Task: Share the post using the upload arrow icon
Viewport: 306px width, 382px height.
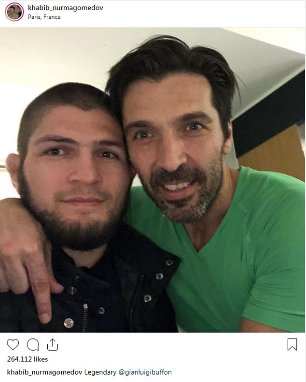Action: [x=53, y=344]
